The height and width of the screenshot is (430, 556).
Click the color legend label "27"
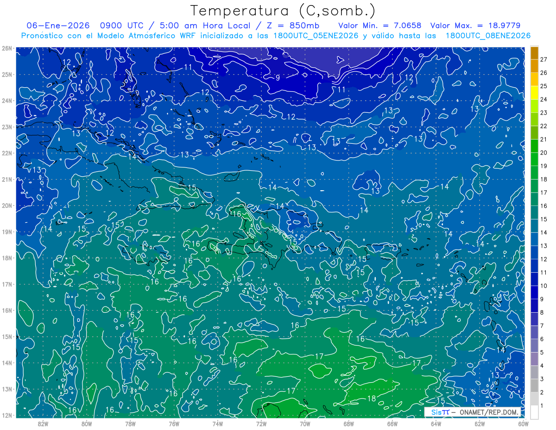point(544,59)
